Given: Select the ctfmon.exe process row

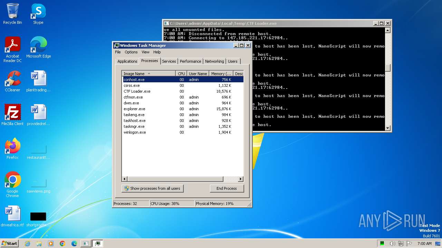Looking at the screenshot, I should pos(183,97).
